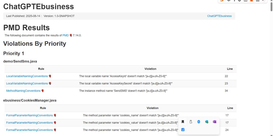The height and width of the screenshot is (136, 273).
Task: Click the blue squiggle-arrow tray icon
Action: pyautogui.click(x=183, y=130)
